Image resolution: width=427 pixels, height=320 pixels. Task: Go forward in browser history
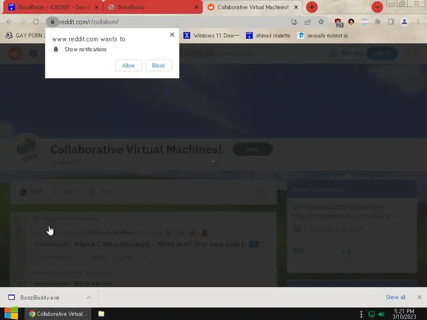23,22
